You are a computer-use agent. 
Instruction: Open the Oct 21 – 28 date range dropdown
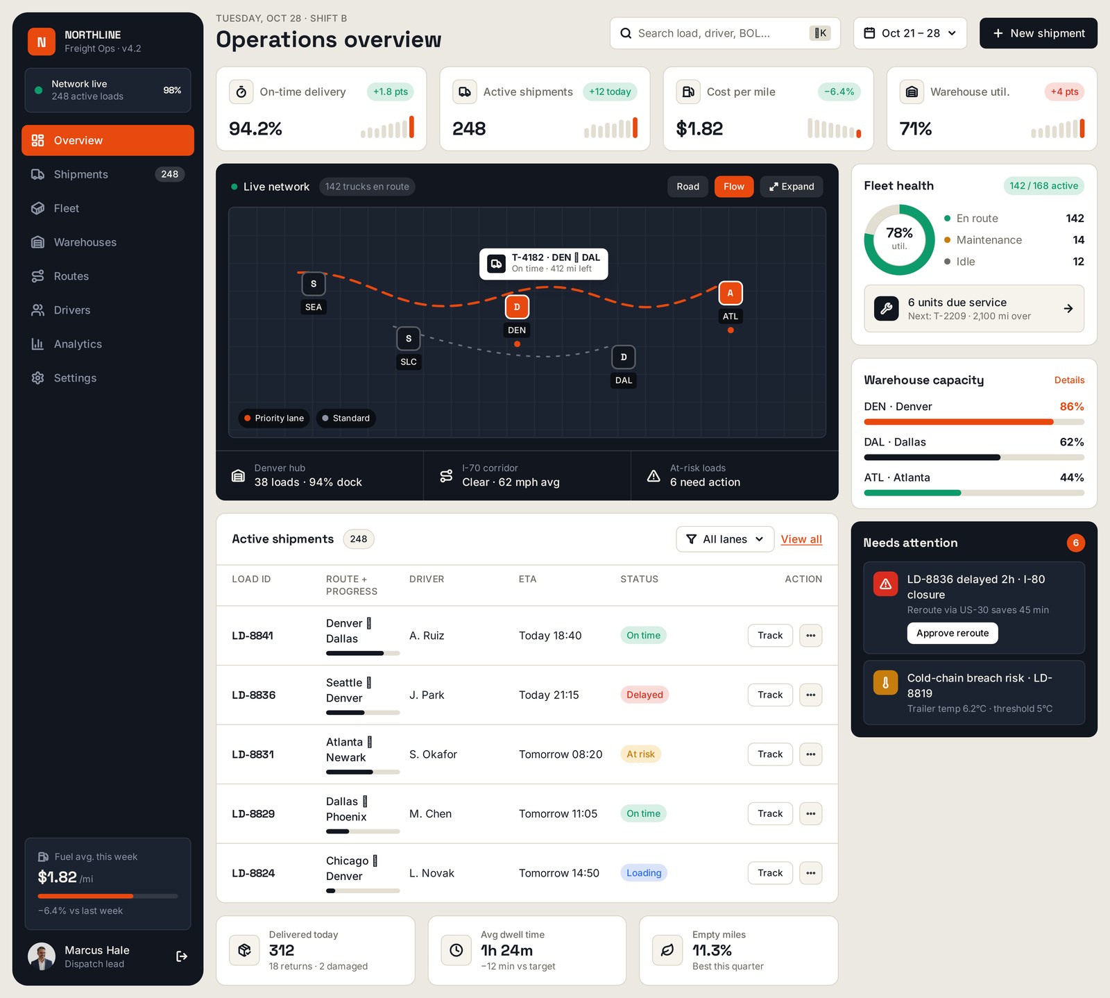910,33
